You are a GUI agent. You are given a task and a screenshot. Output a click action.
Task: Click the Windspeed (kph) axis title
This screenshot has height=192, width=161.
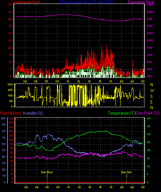[x=26, y=2]
